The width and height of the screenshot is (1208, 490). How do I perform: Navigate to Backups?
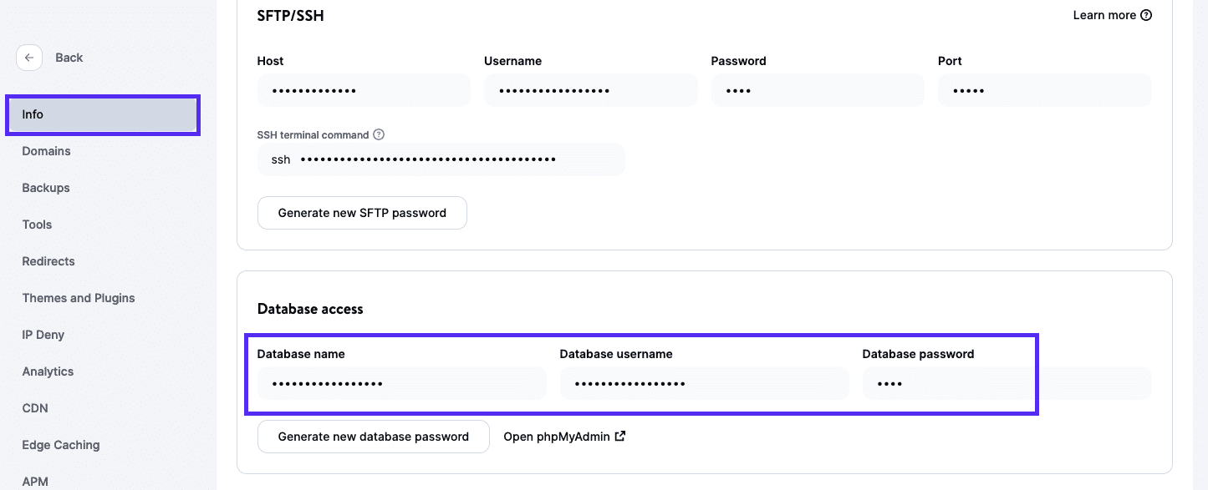[45, 188]
